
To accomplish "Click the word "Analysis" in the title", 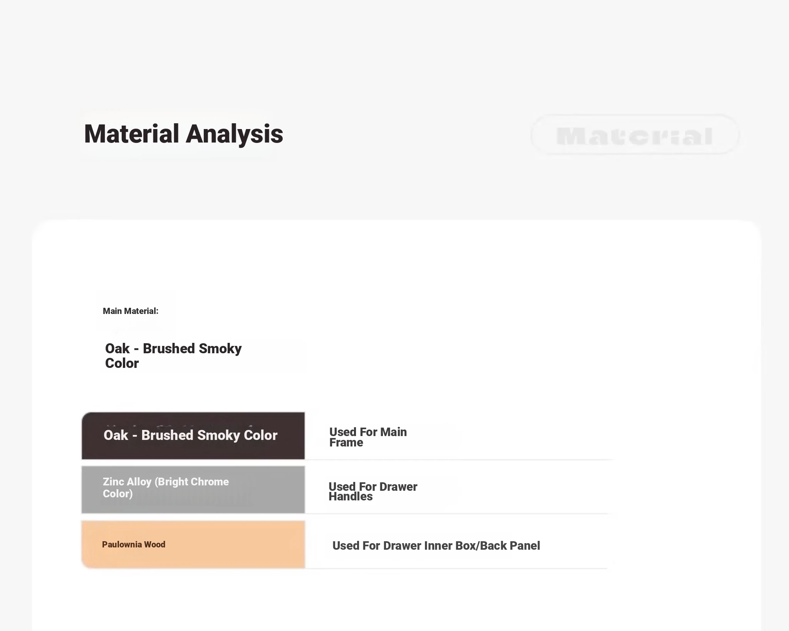I will pyautogui.click(x=234, y=134).
